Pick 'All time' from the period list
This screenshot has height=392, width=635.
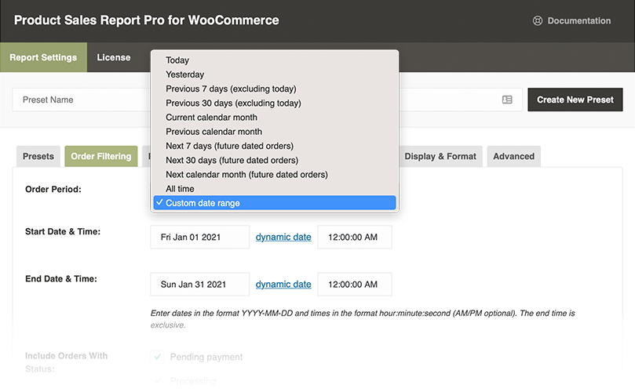[180, 189]
